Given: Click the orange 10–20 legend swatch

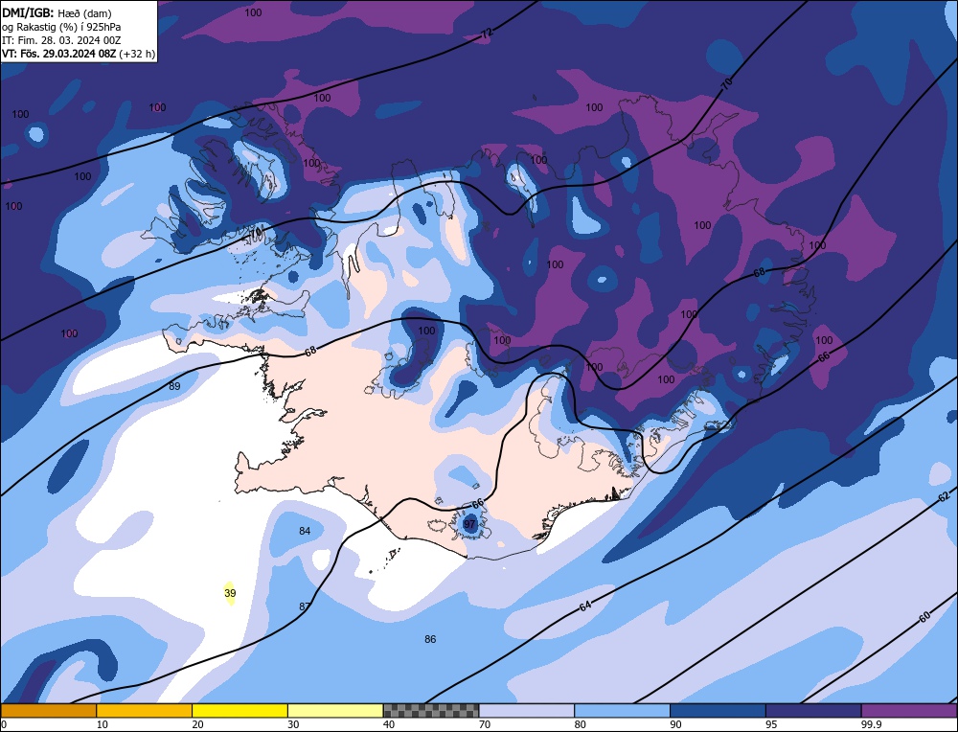Looking at the screenshot, I should tap(145, 711).
